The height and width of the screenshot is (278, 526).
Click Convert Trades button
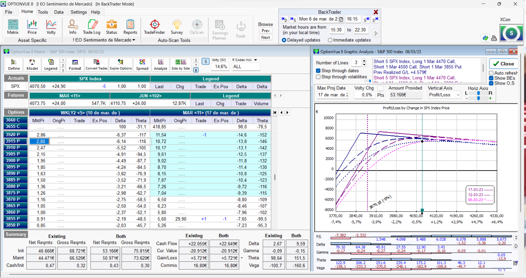97,65
